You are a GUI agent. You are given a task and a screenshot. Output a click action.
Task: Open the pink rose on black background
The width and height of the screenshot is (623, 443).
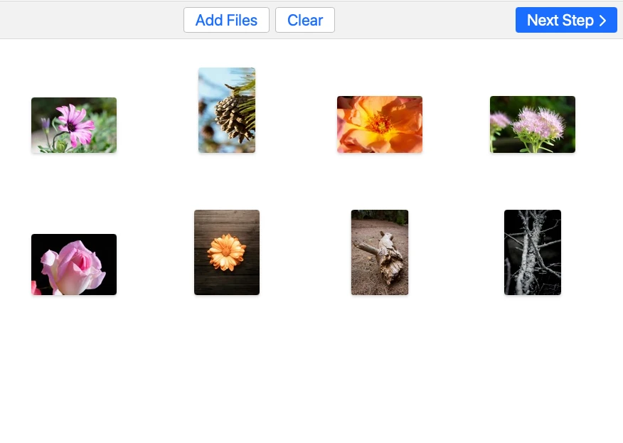(74, 264)
